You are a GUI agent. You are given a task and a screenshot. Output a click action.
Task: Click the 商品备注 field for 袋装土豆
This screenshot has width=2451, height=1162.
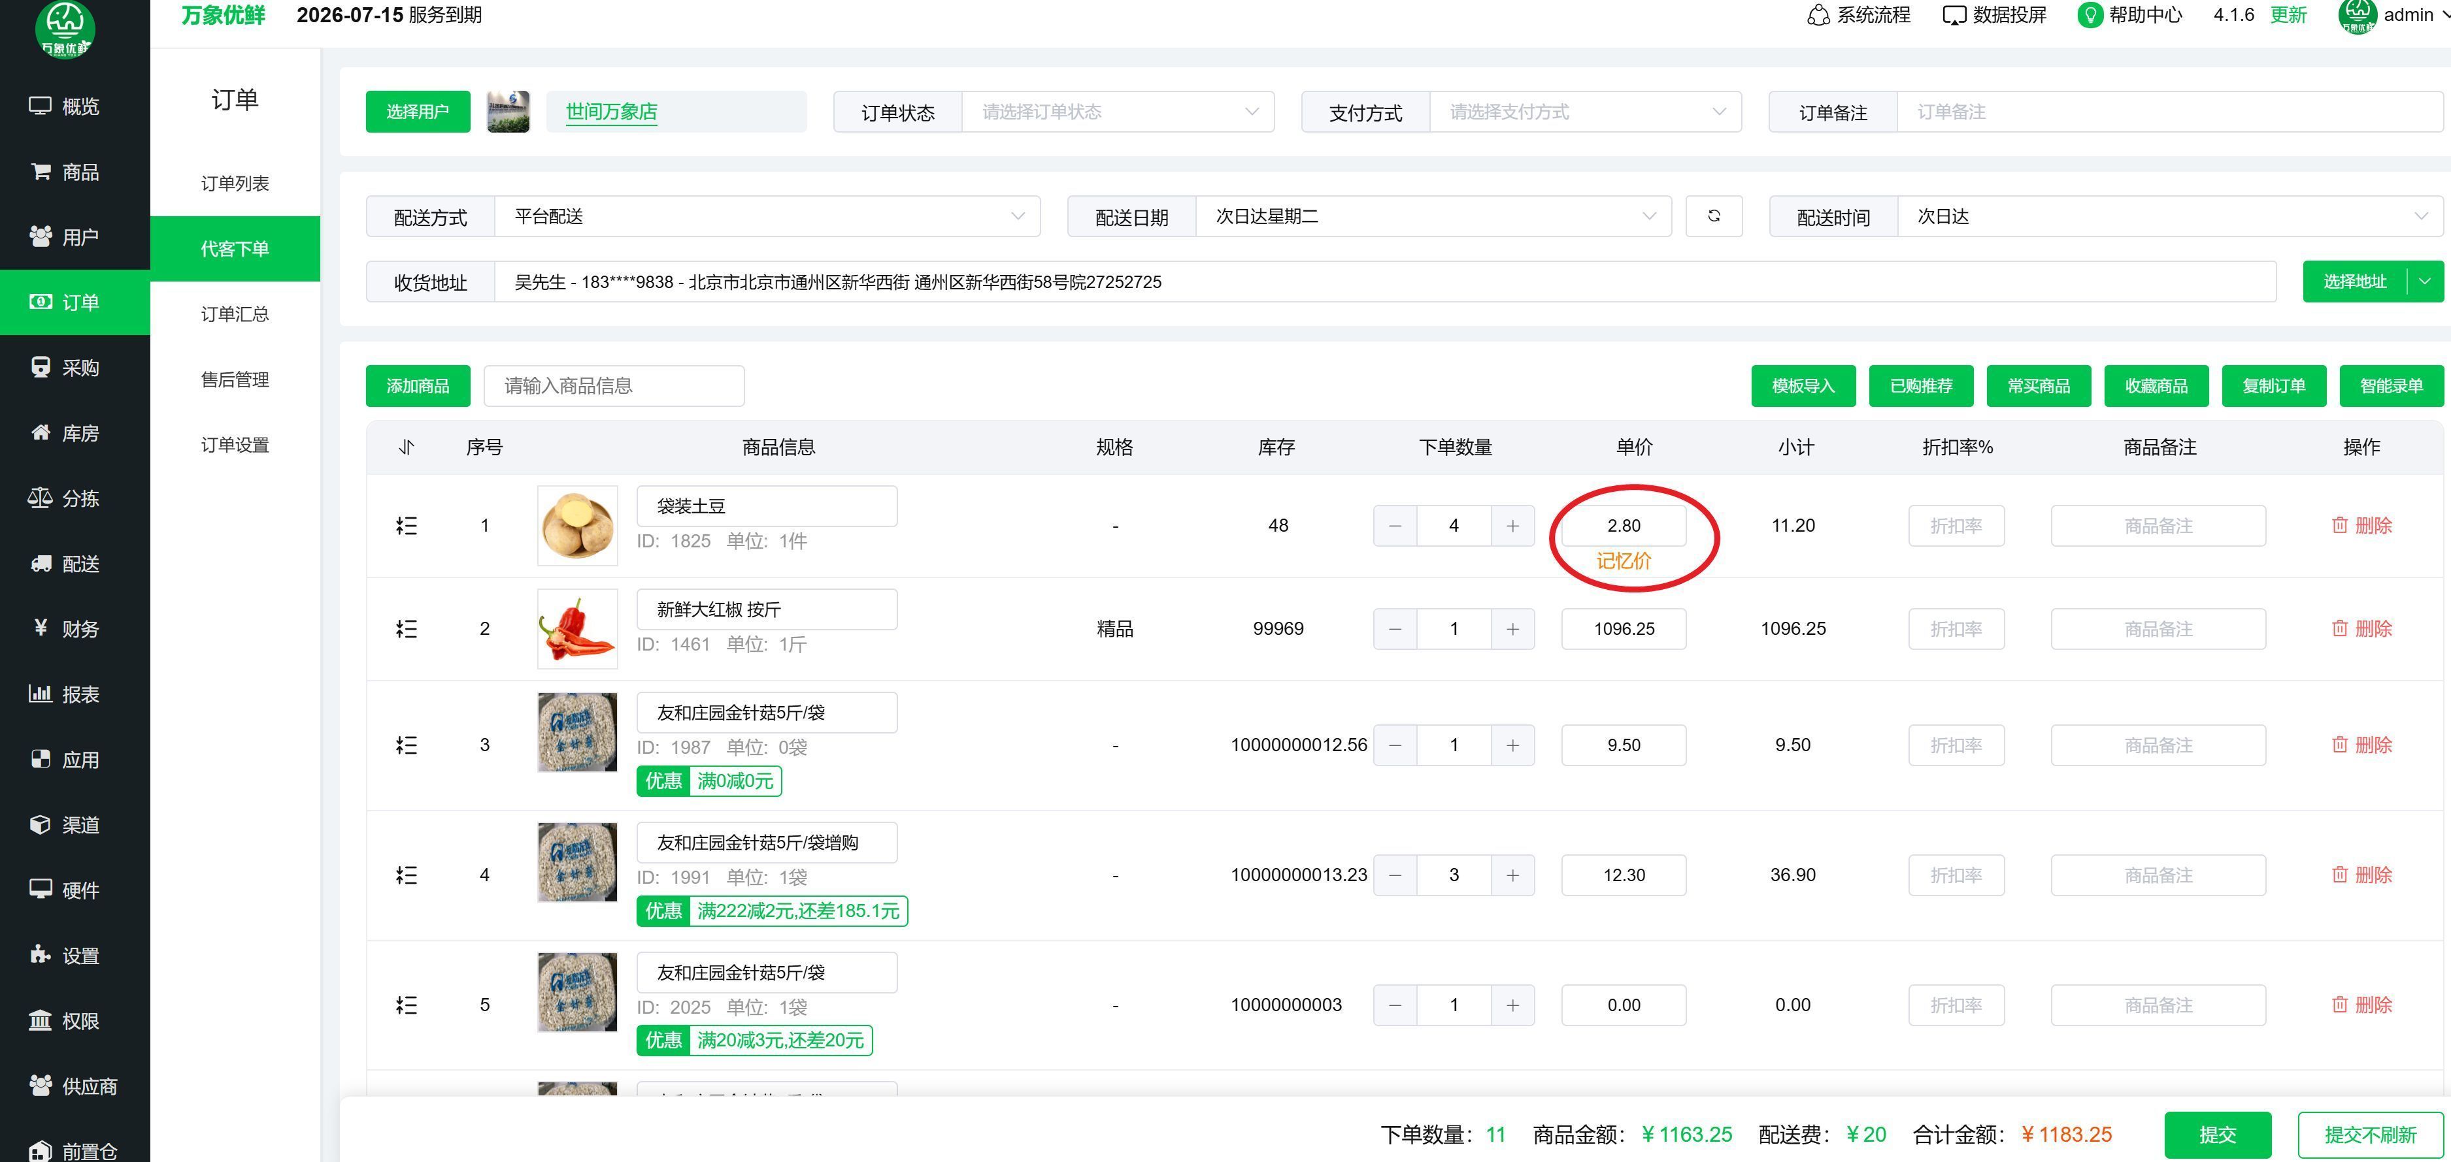[2158, 526]
